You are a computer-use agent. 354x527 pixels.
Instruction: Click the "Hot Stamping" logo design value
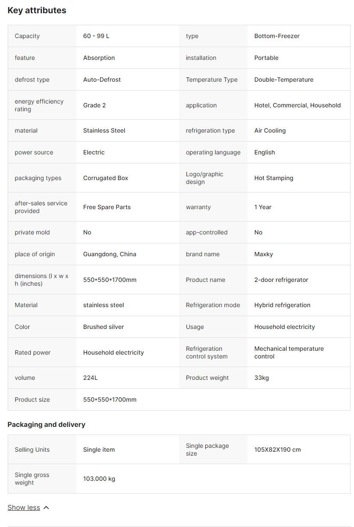(274, 178)
